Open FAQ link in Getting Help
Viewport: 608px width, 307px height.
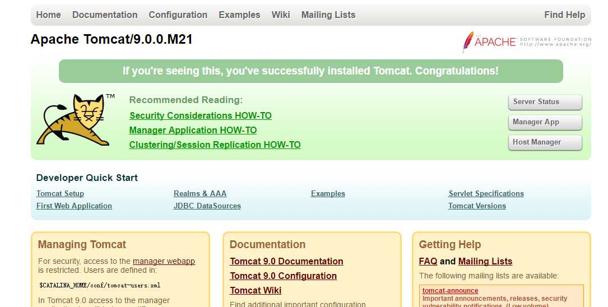click(x=428, y=261)
